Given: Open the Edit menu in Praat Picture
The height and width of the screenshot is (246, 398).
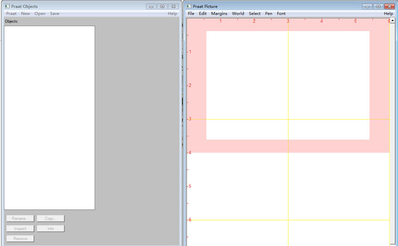Looking at the screenshot, I should (x=202, y=14).
